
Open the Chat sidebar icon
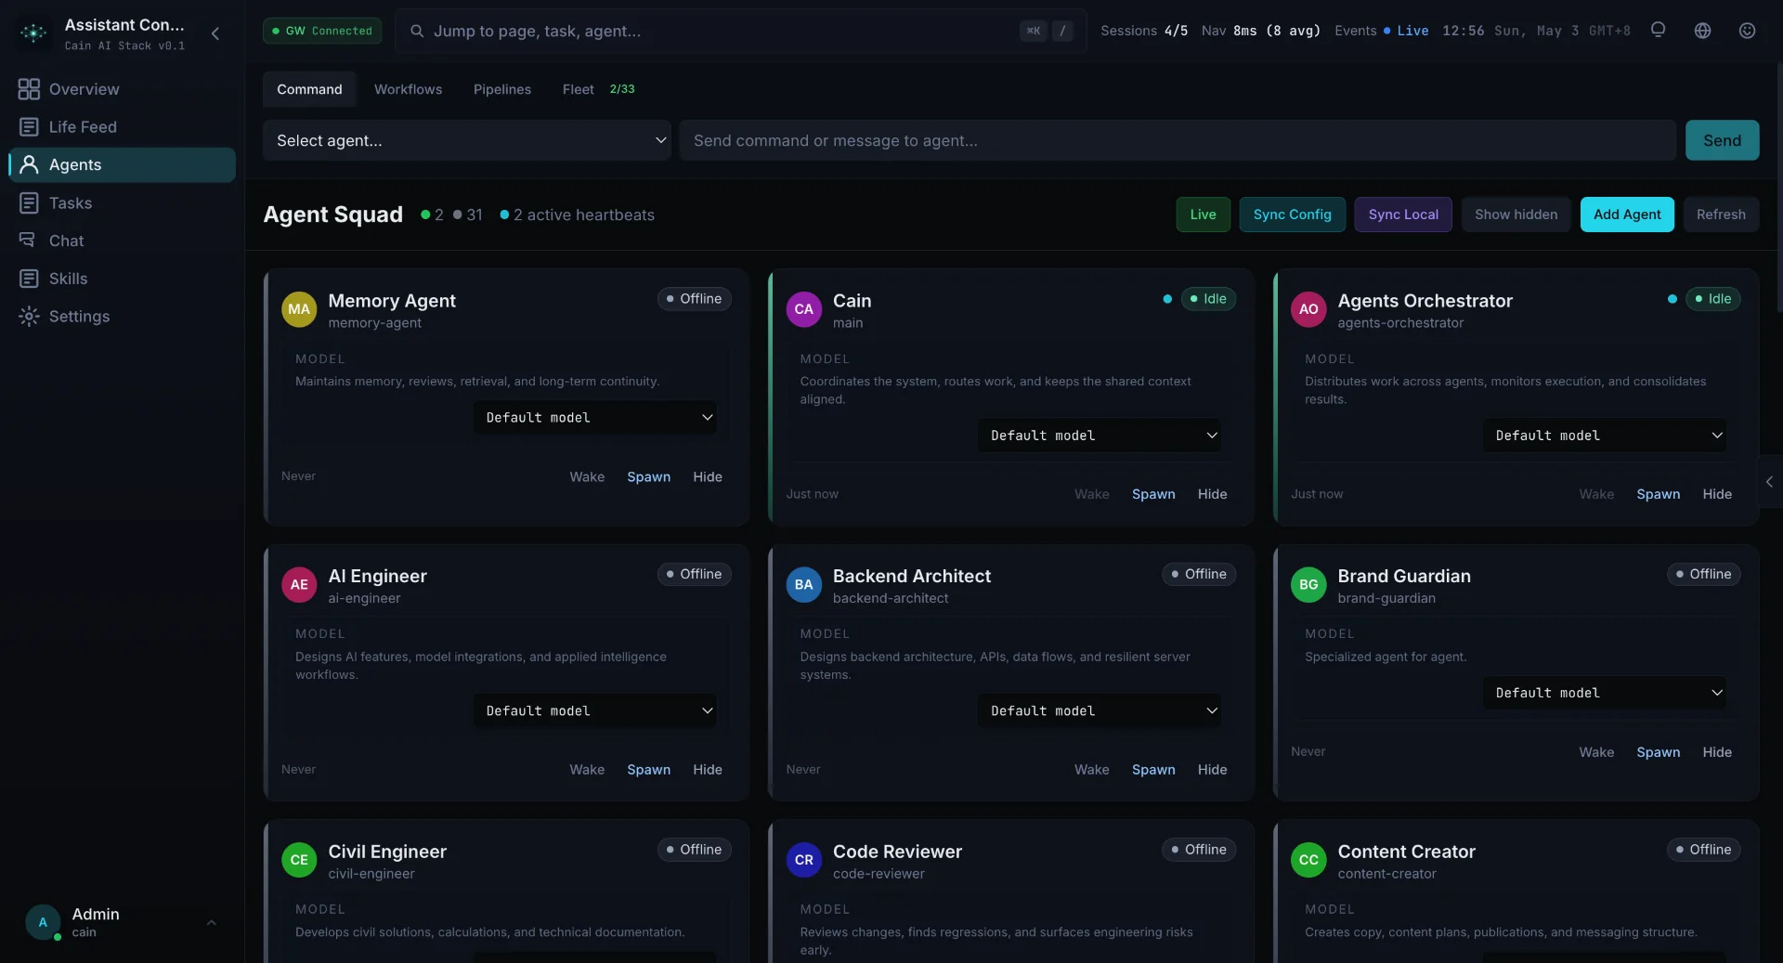coord(29,241)
